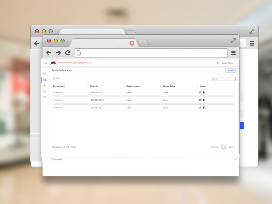Open the browser's hamburger menu
Image resolution: width=272 pixels, height=204 pixels.
pyautogui.click(x=233, y=53)
